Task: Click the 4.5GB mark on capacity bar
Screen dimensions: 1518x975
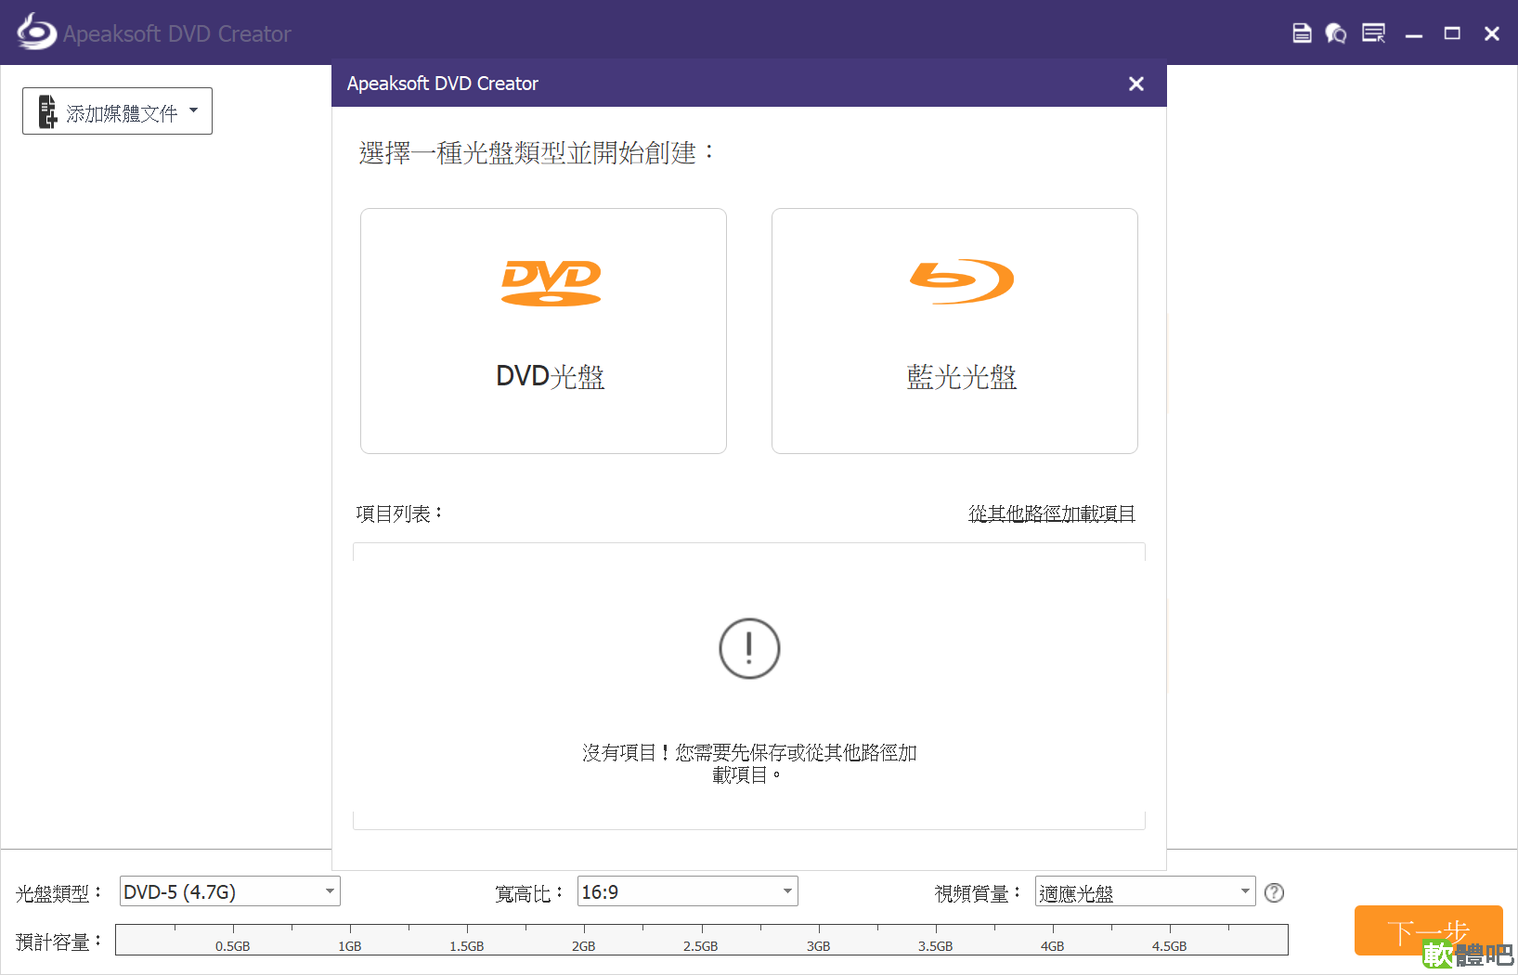Action: pos(1170,946)
